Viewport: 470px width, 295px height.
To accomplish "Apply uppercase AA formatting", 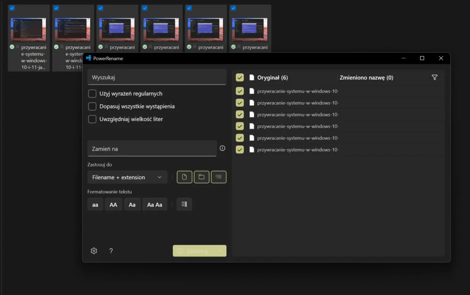I will click(x=113, y=204).
